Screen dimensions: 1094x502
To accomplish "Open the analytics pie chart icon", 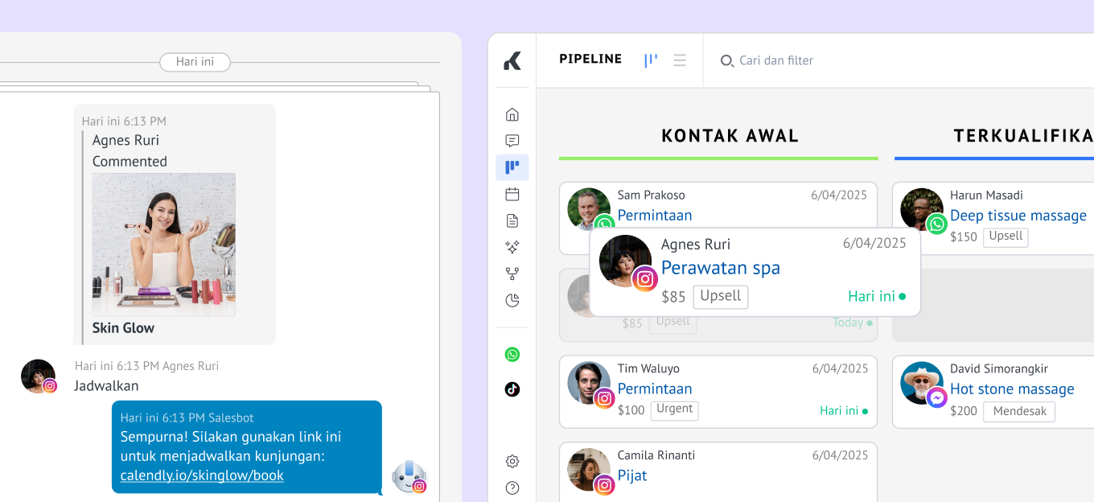I will 512,300.
